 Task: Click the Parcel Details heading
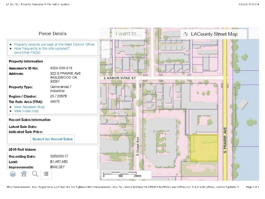(x=53, y=34)
